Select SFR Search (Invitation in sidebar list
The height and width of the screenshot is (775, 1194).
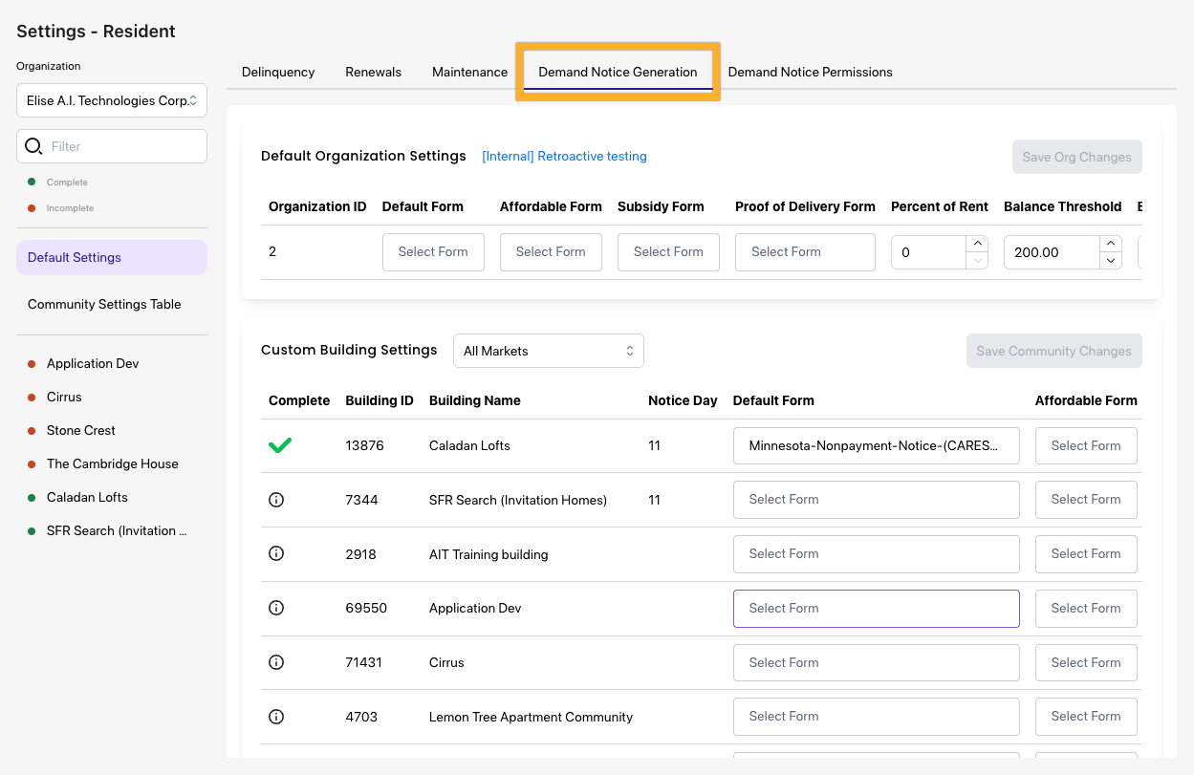coord(117,530)
